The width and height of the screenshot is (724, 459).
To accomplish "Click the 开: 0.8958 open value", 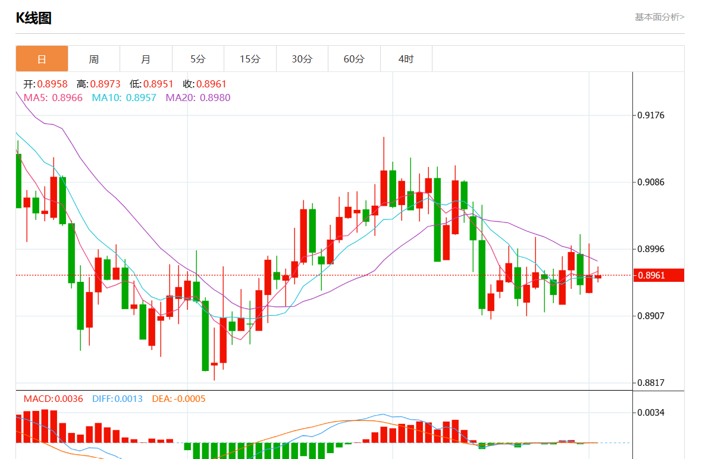I will coord(45,84).
